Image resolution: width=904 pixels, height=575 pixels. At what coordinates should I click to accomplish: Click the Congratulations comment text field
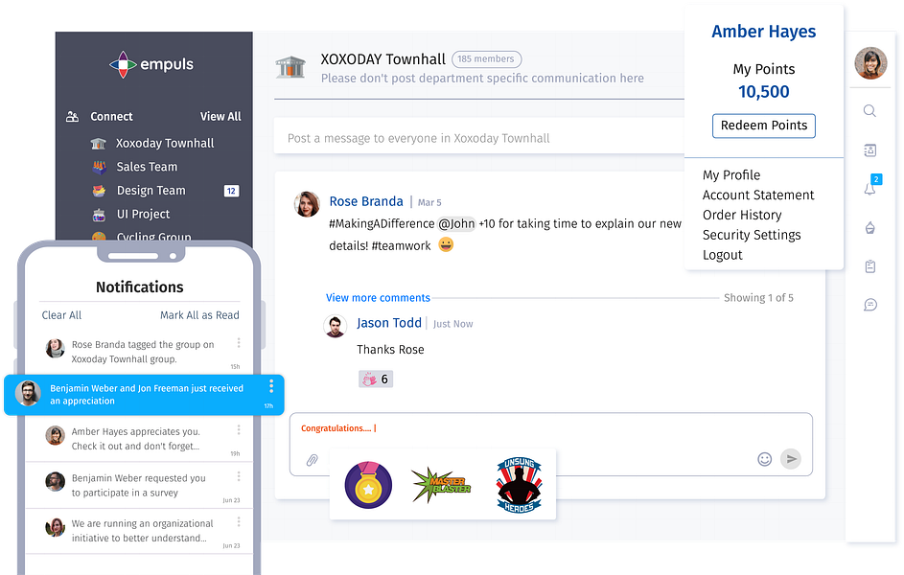(x=550, y=445)
